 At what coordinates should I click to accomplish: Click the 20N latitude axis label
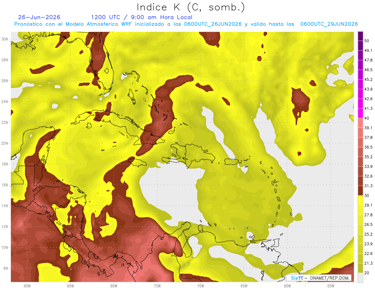pos(5,143)
